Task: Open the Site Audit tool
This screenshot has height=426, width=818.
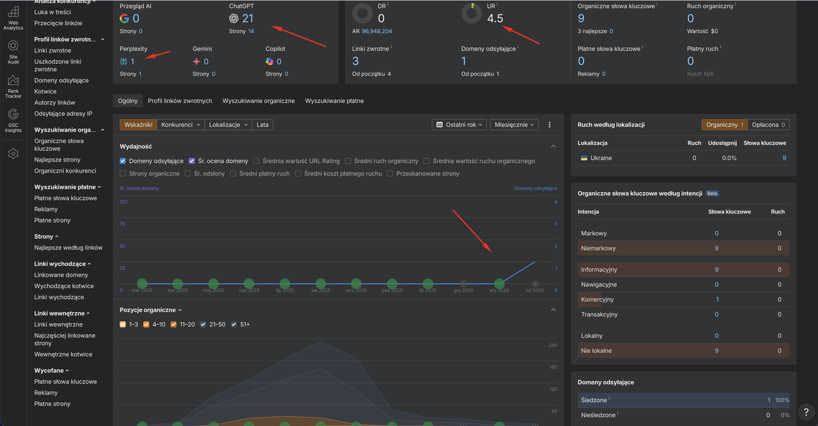Action: tap(13, 52)
